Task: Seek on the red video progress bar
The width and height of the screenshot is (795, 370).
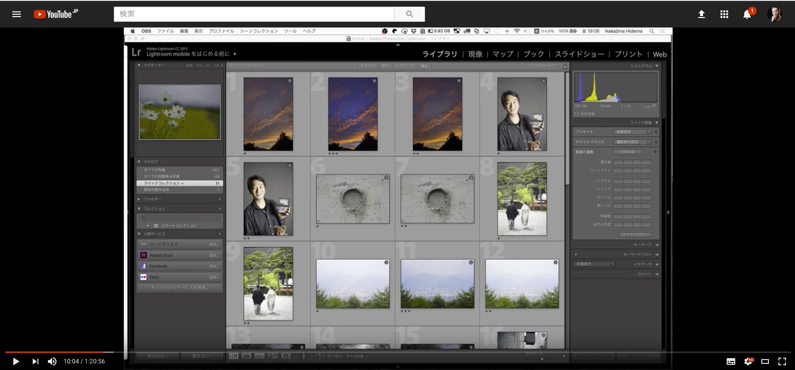Action: pyautogui.click(x=57, y=352)
